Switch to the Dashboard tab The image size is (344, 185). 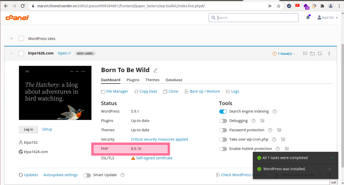tap(111, 80)
